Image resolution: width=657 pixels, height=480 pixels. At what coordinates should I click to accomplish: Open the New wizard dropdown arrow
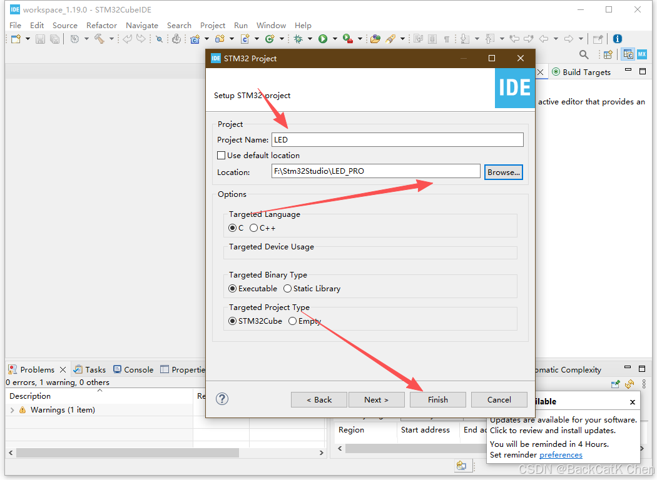[28, 39]
